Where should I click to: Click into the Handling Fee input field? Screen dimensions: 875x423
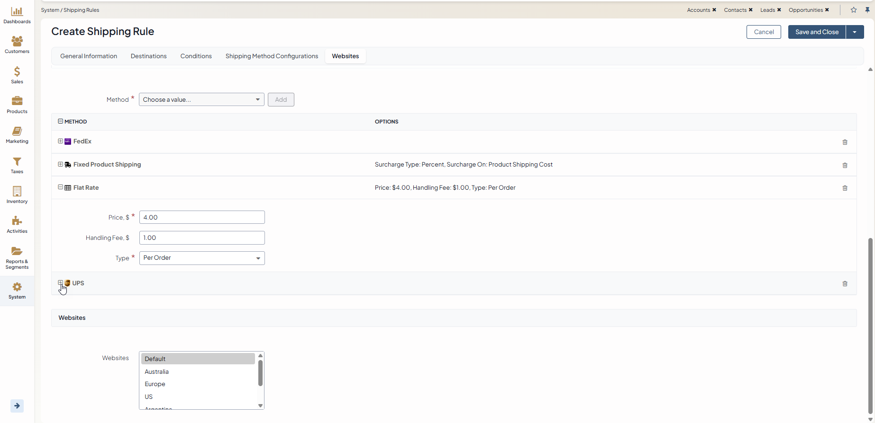(202, 238)
